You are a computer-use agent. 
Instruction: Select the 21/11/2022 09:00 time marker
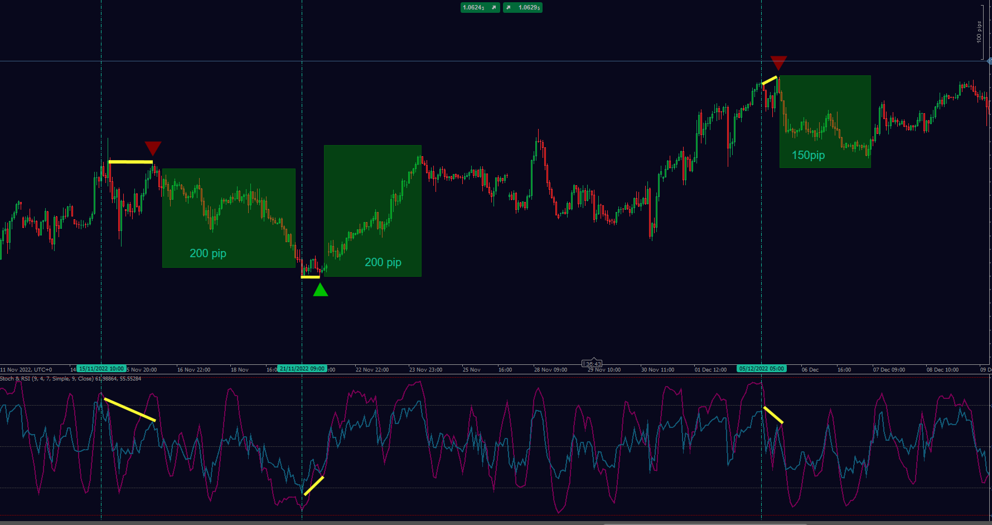point(302,369)
